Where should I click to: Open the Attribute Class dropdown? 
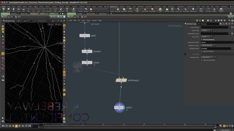[208, 57]
